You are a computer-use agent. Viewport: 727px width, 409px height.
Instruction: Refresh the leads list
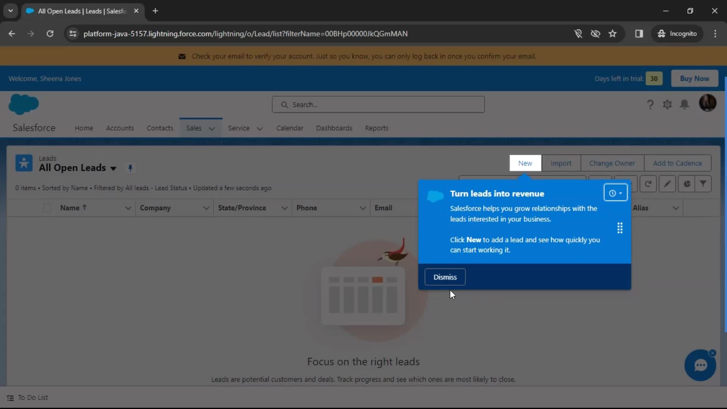pyautogui.click(x=648, y=184)
